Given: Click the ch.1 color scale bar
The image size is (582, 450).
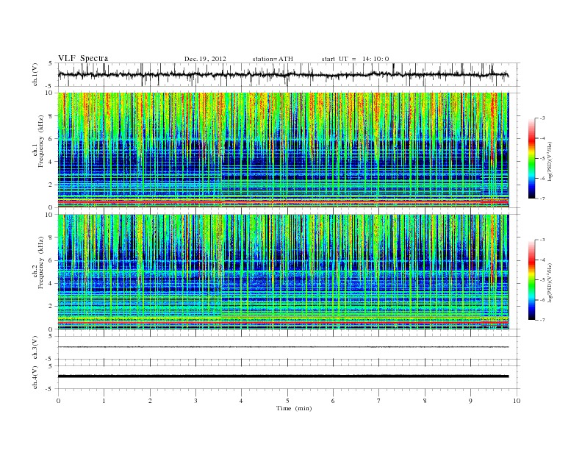Looking at the screenshot, I should [531, 158].
